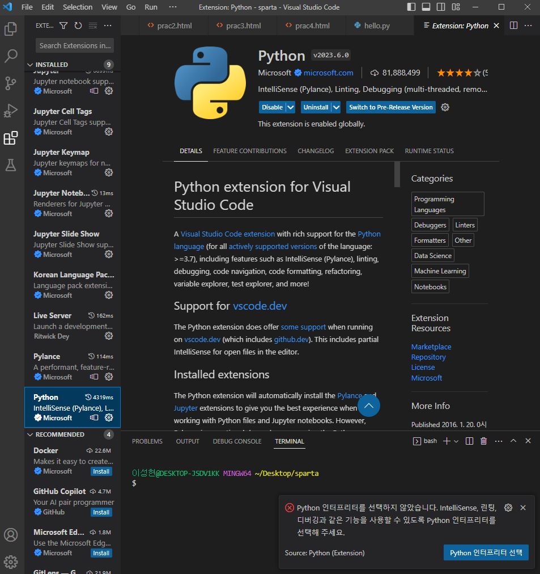
Task: Open the Repository resource link
Action: [x=428, y=357]
